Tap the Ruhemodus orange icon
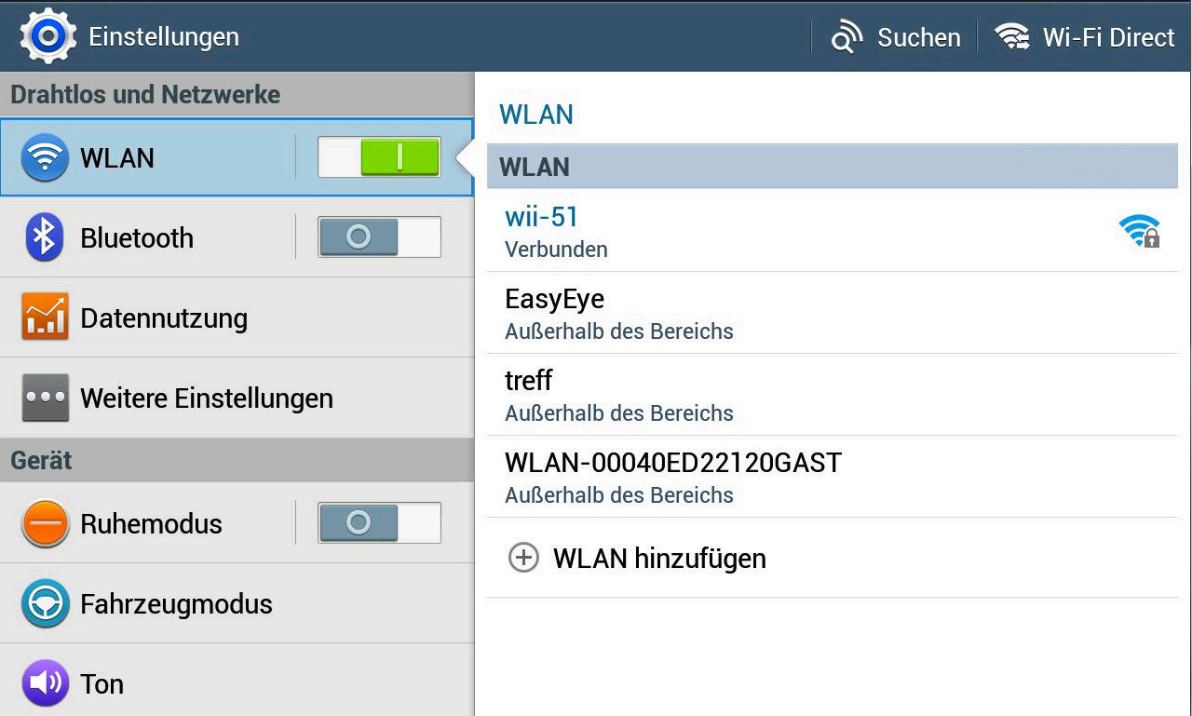1192x716 pixels. pyautogui.click(x=45, y=523)
